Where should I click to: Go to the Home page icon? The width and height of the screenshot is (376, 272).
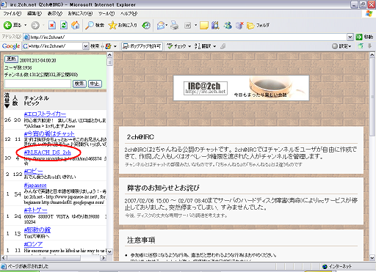(75, 25)
